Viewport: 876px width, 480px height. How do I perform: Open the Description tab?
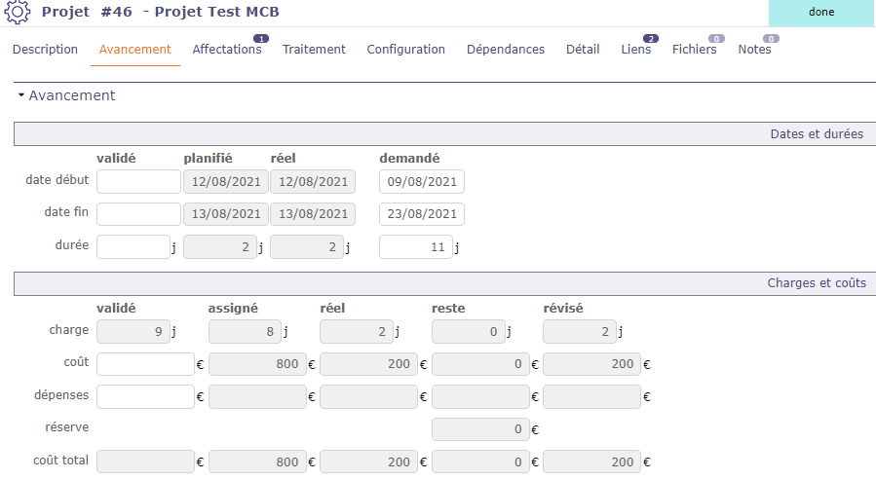tap(45, 50)
